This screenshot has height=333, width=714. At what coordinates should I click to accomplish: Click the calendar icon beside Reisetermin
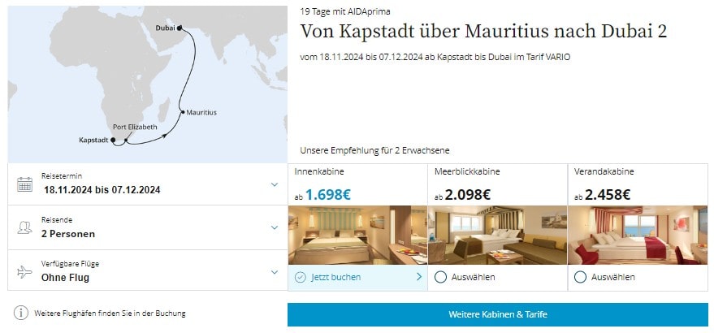coord(24,184)
